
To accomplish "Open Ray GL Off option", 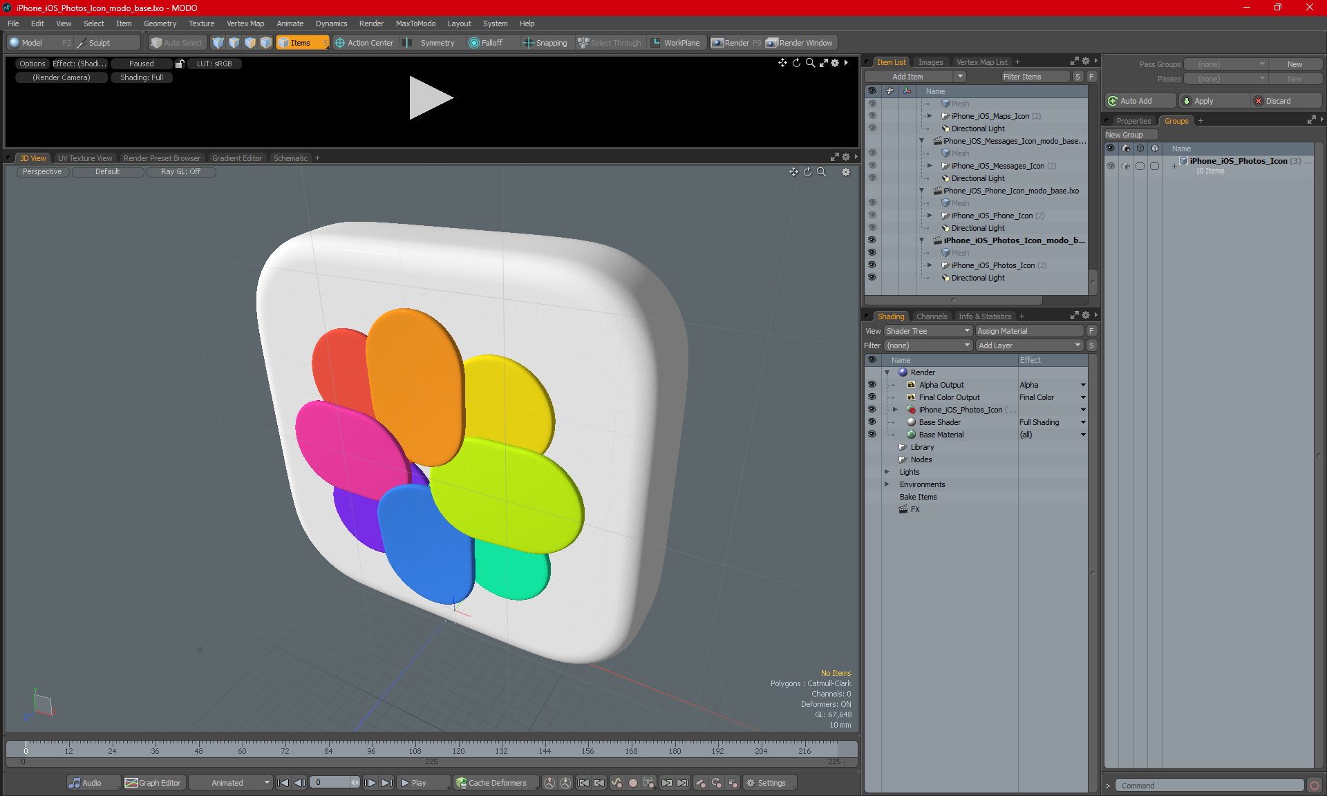I will [180, 172].
